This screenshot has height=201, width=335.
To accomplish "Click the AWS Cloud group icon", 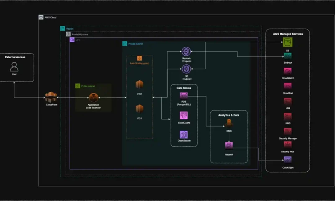I will 41,17.
